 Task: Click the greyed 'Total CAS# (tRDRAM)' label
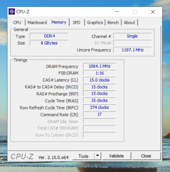point(58,128)
